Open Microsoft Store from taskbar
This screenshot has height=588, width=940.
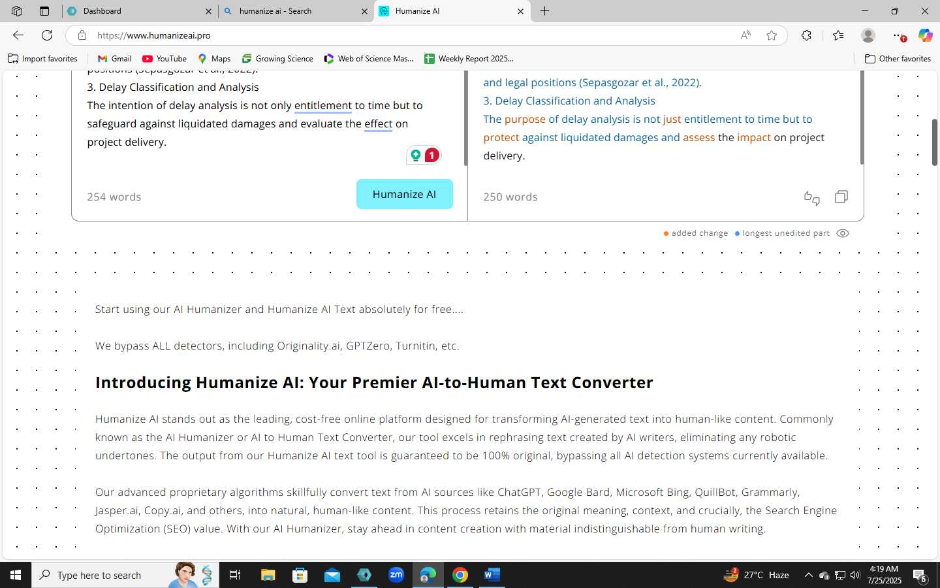[300, 575]
